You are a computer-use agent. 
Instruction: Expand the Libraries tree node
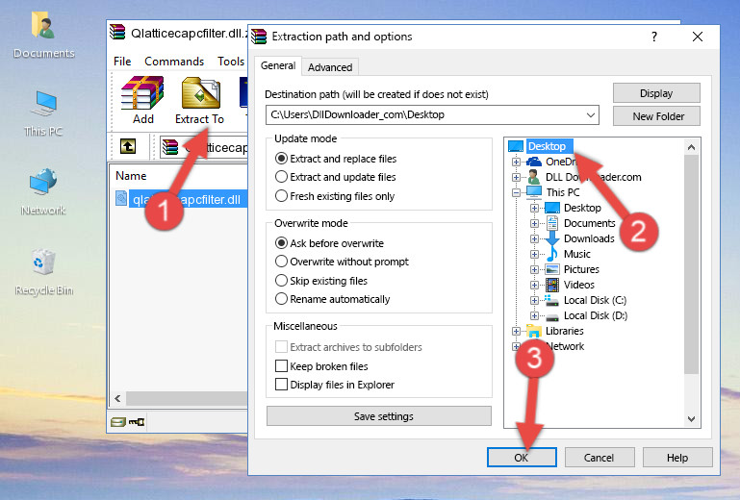point(517,331)
